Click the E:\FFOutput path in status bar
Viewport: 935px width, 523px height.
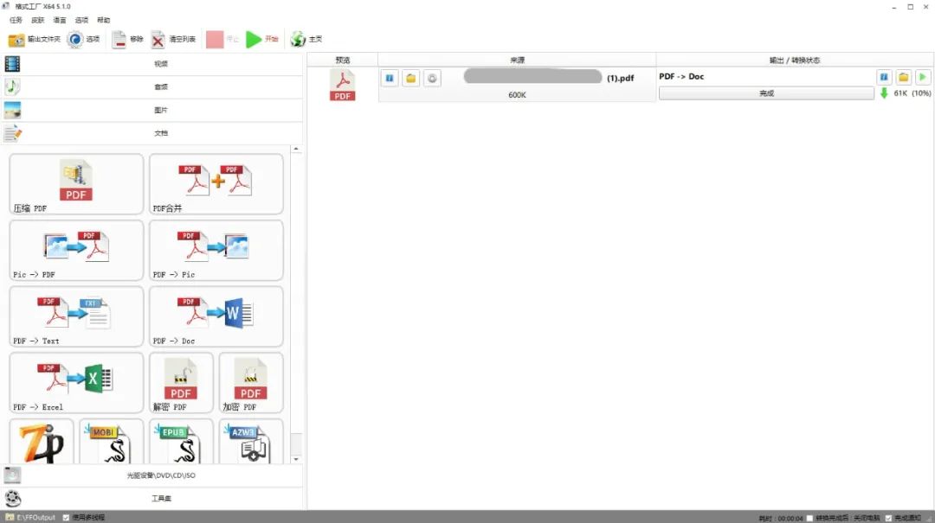(35, 518)
